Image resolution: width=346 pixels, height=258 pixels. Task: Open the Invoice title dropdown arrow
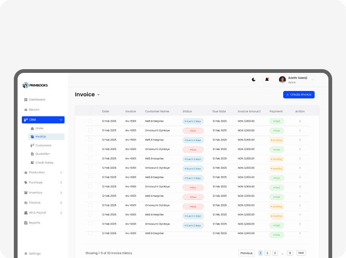(x=98, y=95)
